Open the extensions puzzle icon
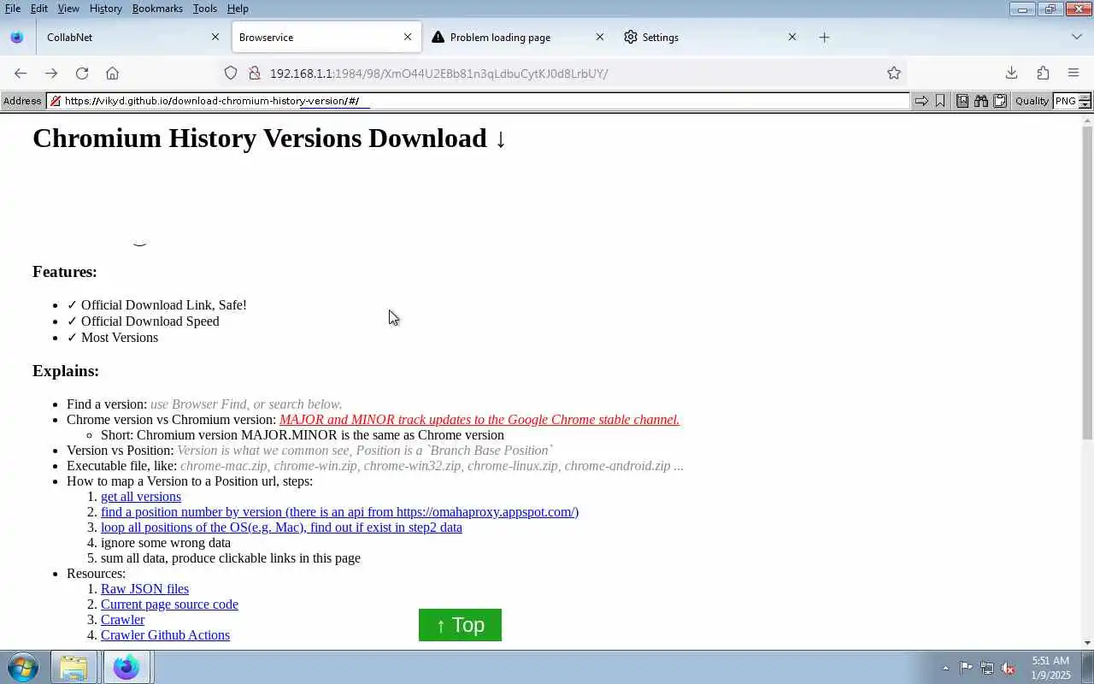The image size is (1094, 684). pos(1043,74)
